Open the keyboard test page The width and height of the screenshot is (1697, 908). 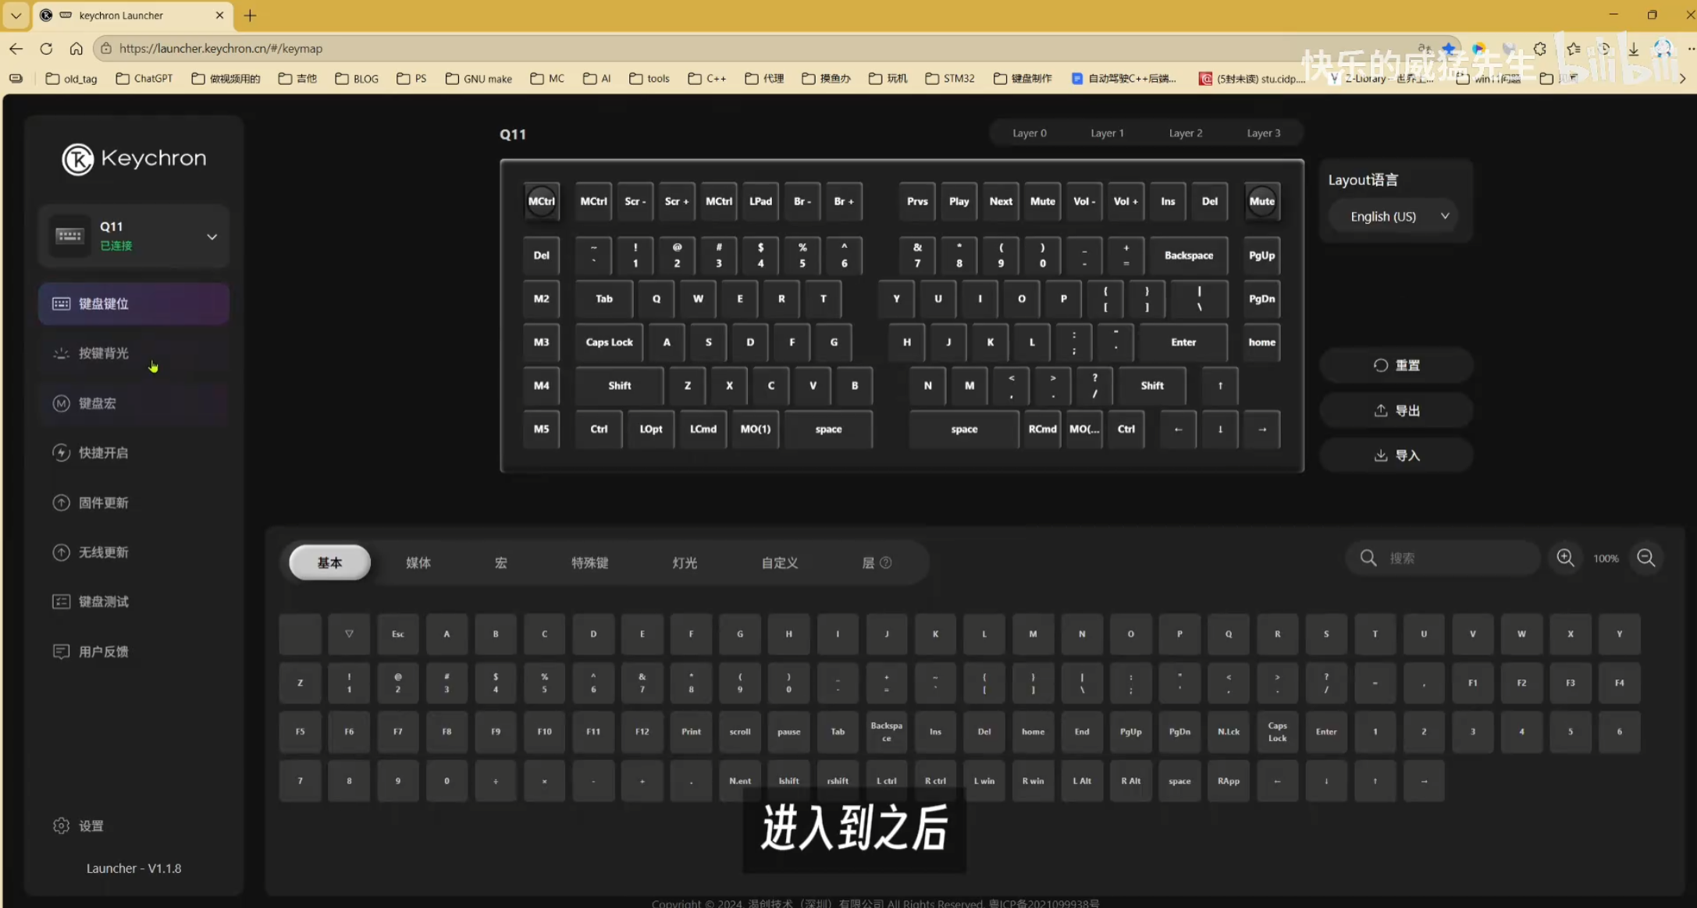pos(103,601)
